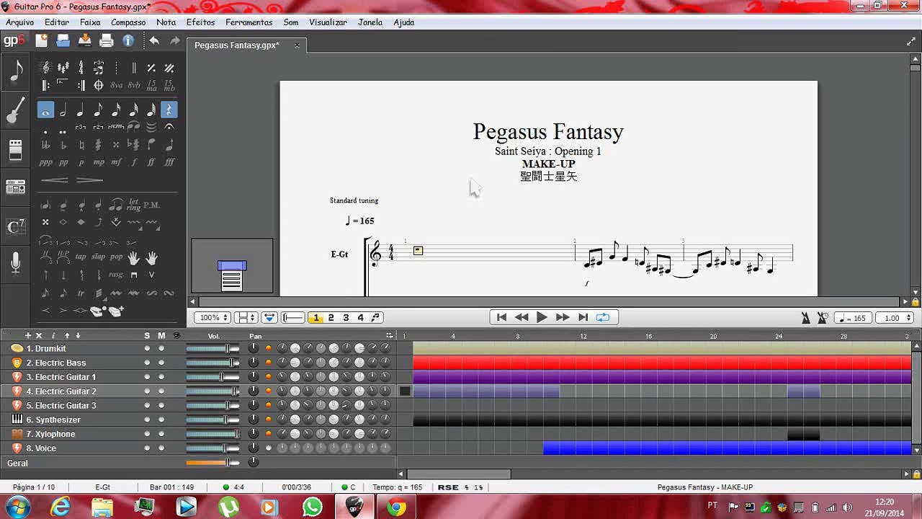Open the Efeitos menu
Screen dimensions: 922x519
pyautogui.click(x=200, y=22)
